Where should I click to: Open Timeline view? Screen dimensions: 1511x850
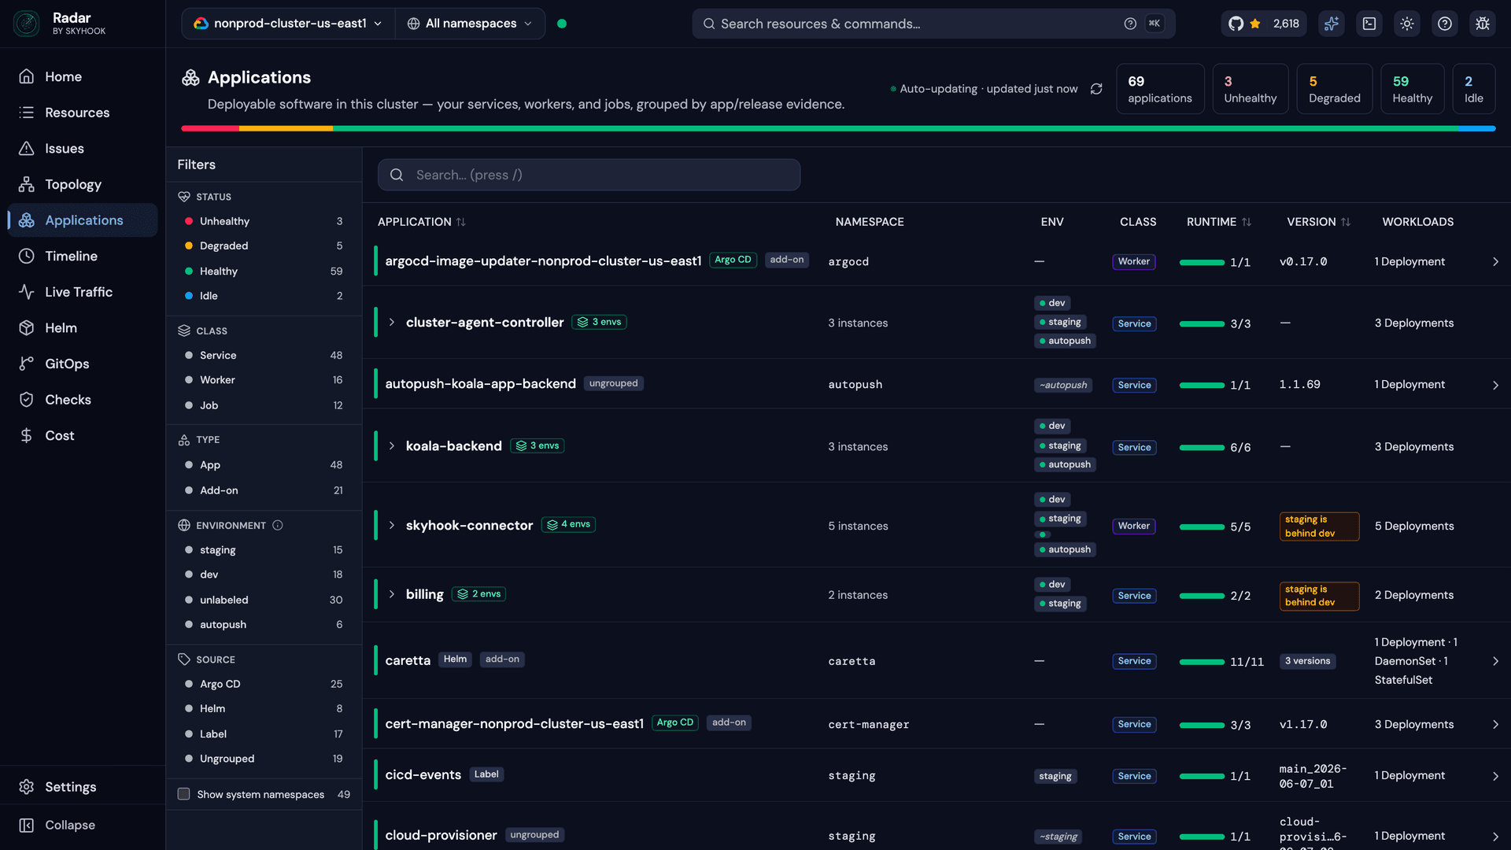[83, 256]
